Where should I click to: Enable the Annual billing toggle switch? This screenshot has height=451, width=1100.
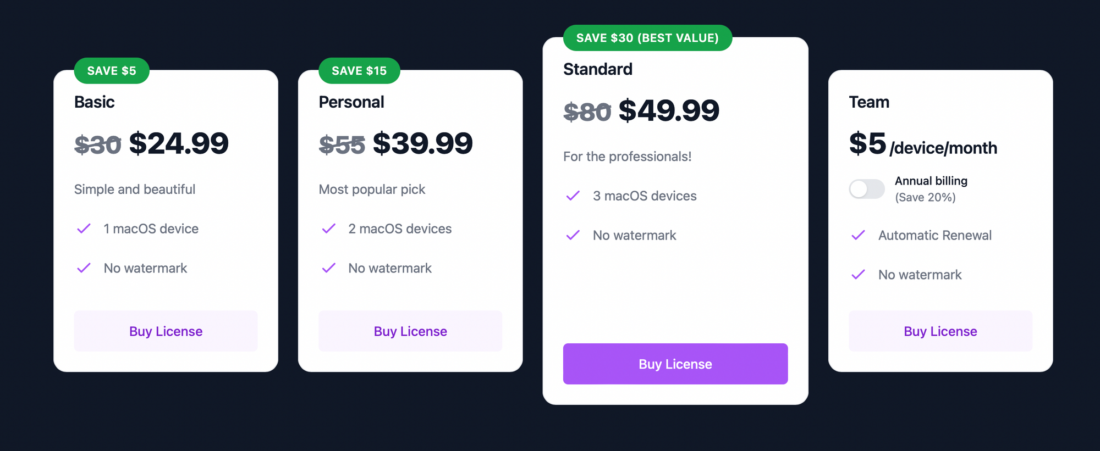pyautogui.click(x=867, y=189)
